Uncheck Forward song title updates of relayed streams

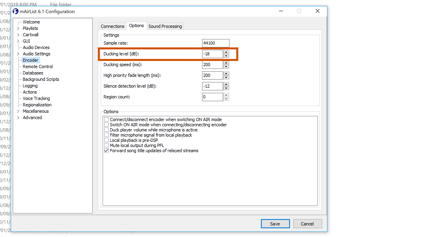click(106, 151)
